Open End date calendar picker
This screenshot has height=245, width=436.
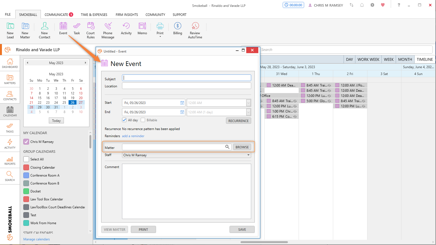click(x=182, y=112)
